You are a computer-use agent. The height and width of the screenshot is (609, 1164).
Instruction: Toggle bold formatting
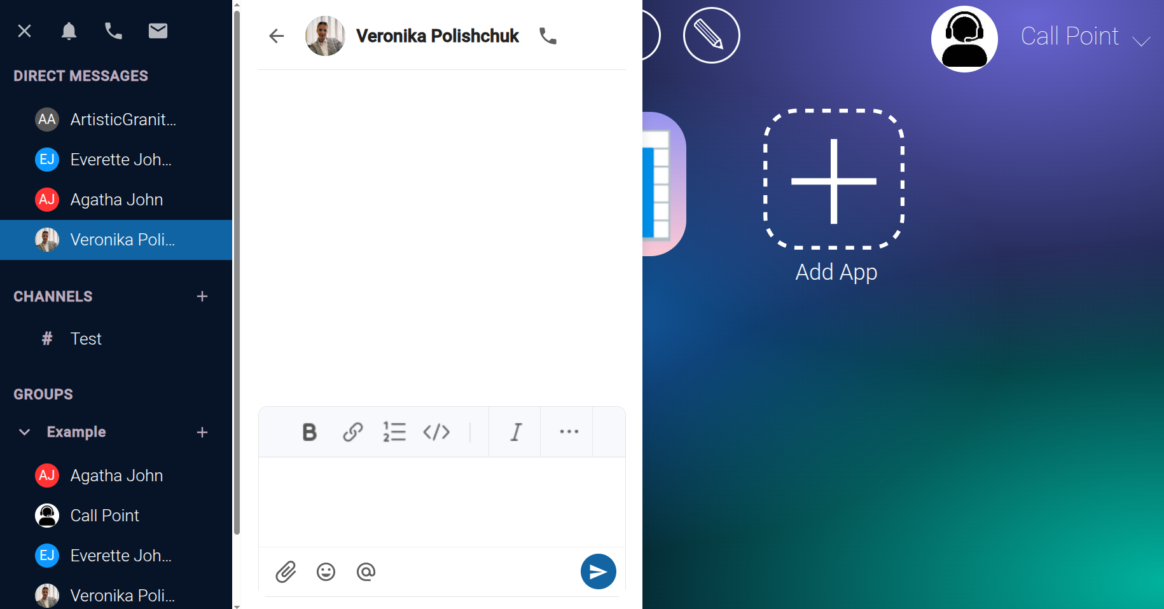pyautogui.click(x=309, y=432)
